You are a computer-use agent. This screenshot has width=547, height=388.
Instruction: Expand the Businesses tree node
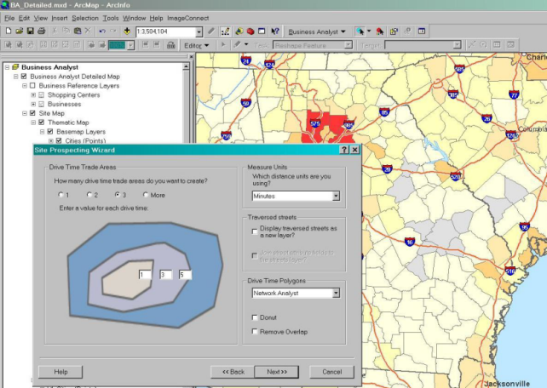(x=33, y=104)
